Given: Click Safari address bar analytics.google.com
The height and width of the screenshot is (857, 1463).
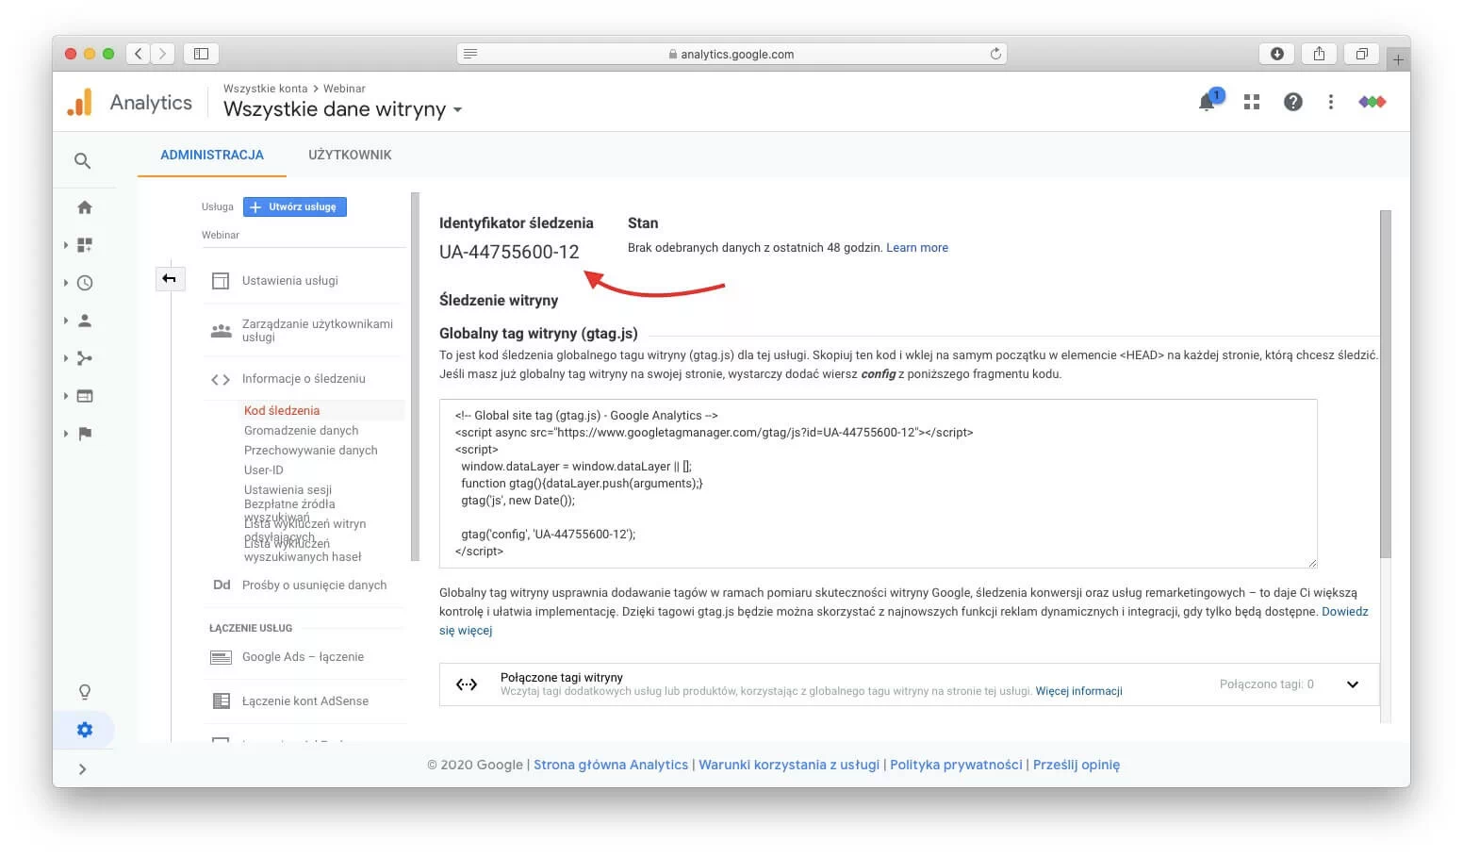Looking at the screenshot, I should (731, 54).
